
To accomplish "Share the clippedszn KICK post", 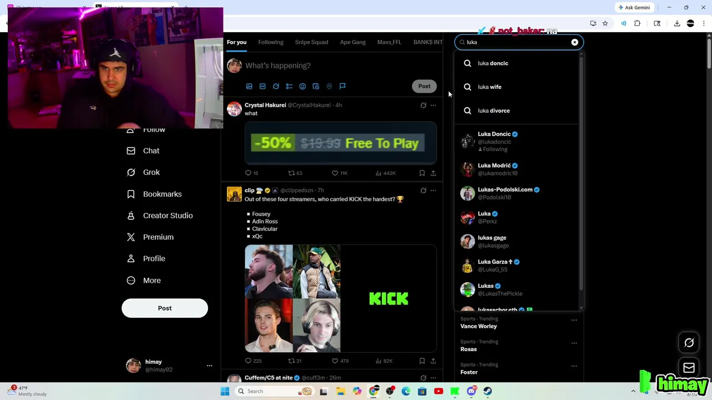I will coord(433,361).
